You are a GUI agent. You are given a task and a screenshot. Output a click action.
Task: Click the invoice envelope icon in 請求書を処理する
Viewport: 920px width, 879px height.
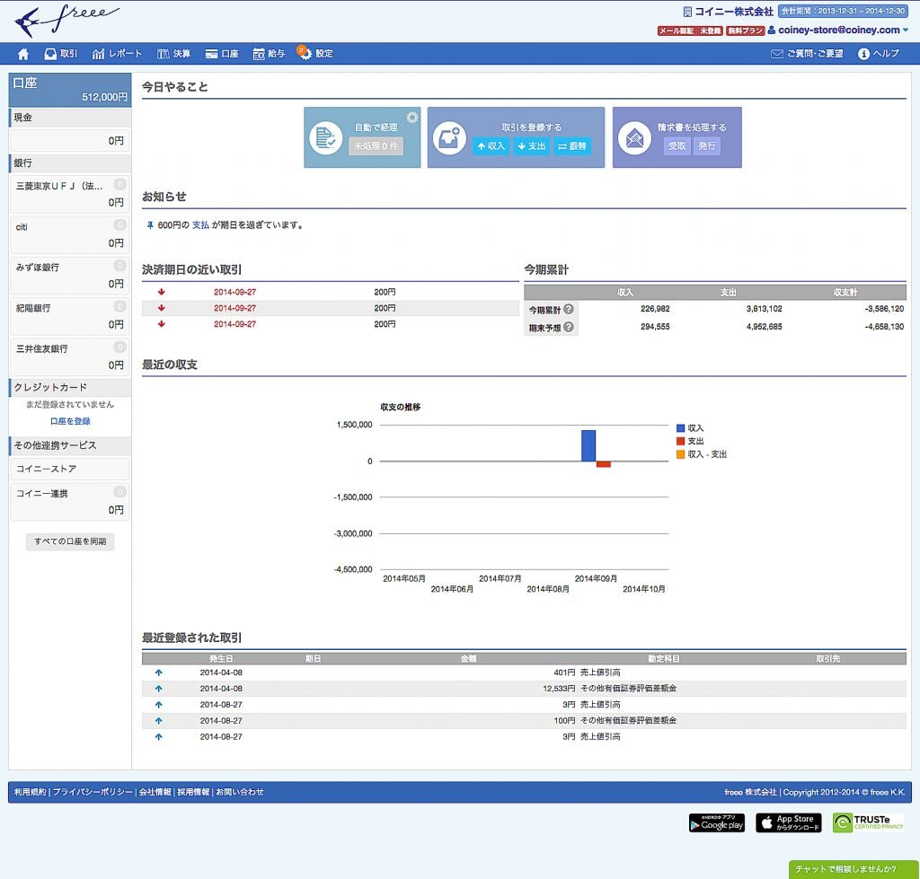tap(634, 138)
